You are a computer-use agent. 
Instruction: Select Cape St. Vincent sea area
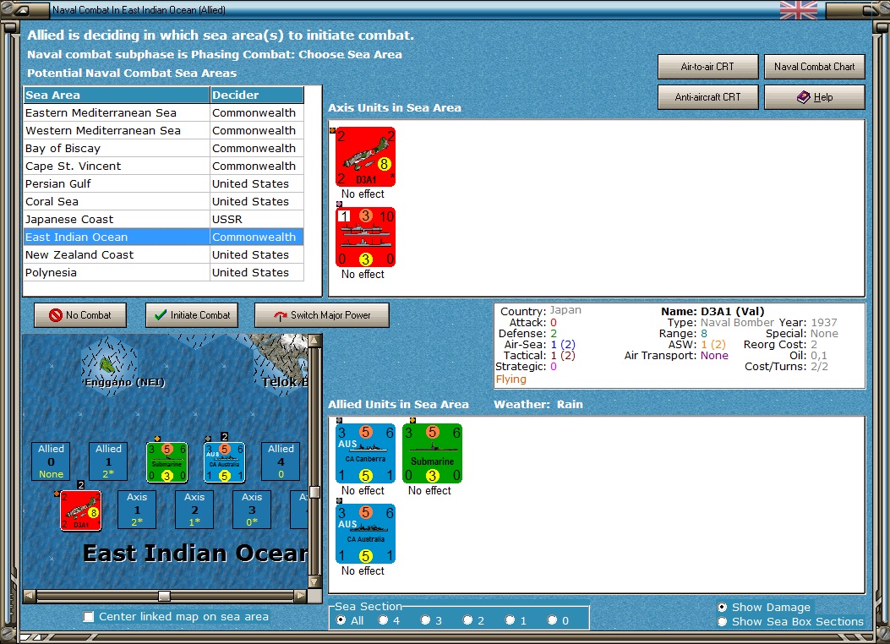(x=164, y=166)
